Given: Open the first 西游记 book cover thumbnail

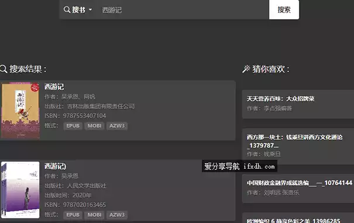Looking at the screenshot, I should click(20, 111).
